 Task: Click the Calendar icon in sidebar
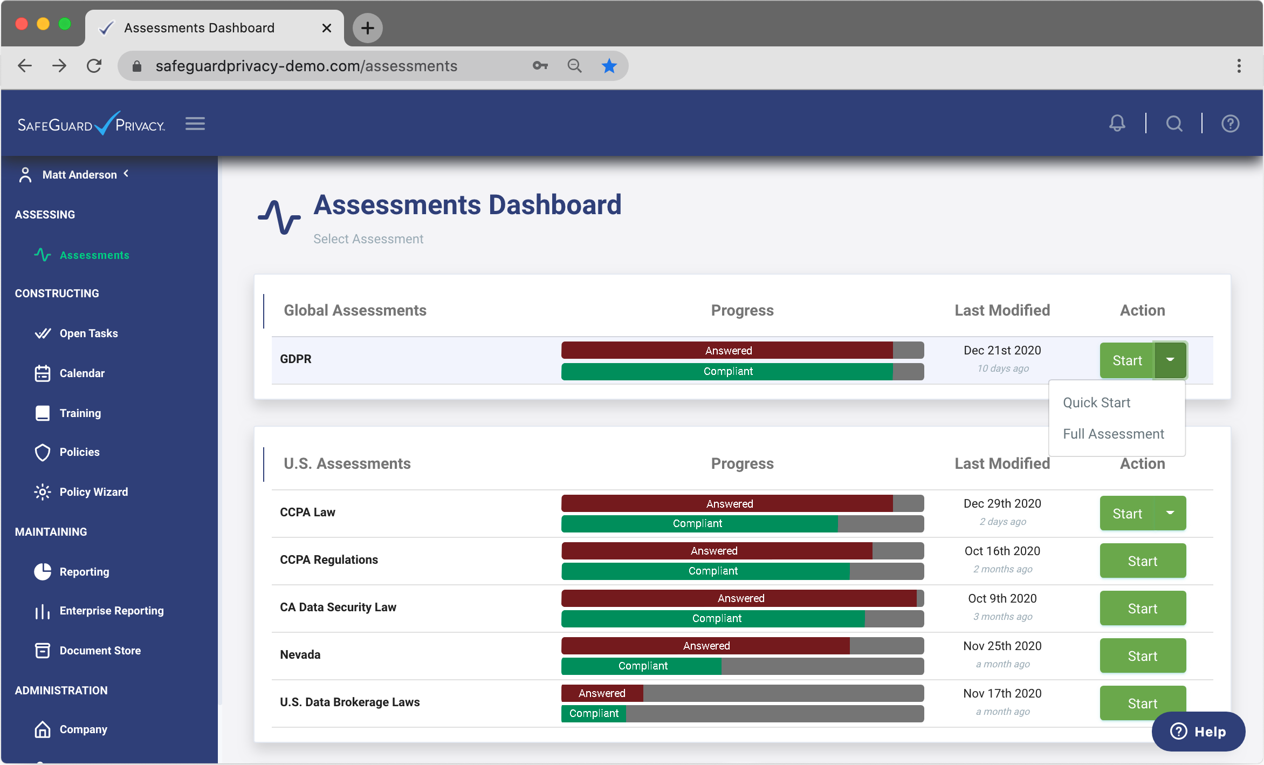(x=43, y=373)
